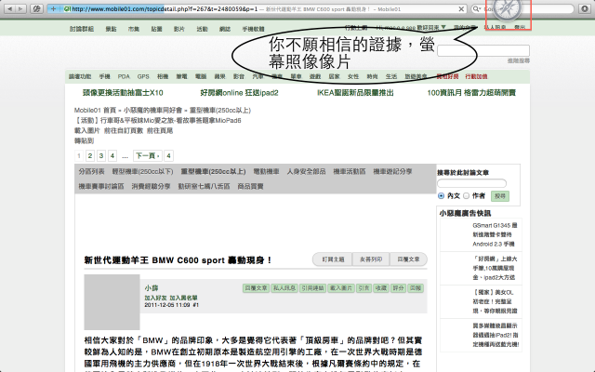Image resolution: width=595 pixels, height=372 pixels.
Task: Click green 私人訊息 post button
Action: click(x=284, y=288)
